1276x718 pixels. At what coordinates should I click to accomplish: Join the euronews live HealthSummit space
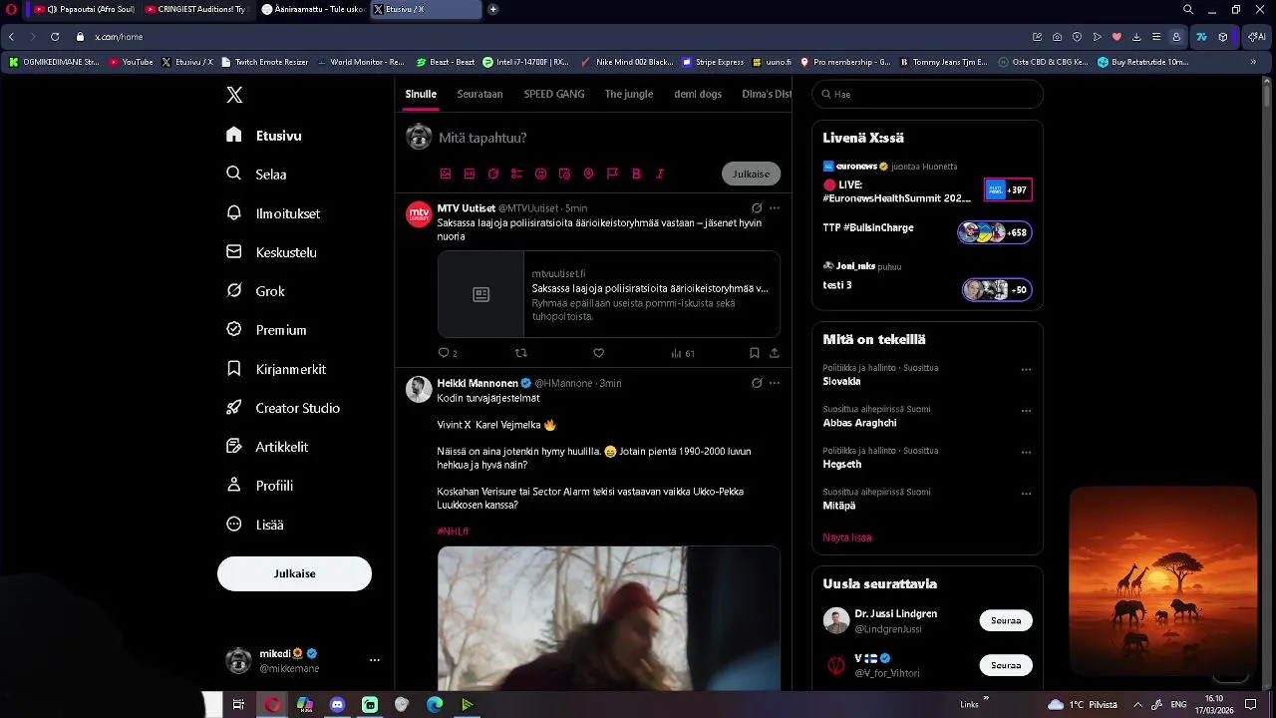tap(1008, 189)
